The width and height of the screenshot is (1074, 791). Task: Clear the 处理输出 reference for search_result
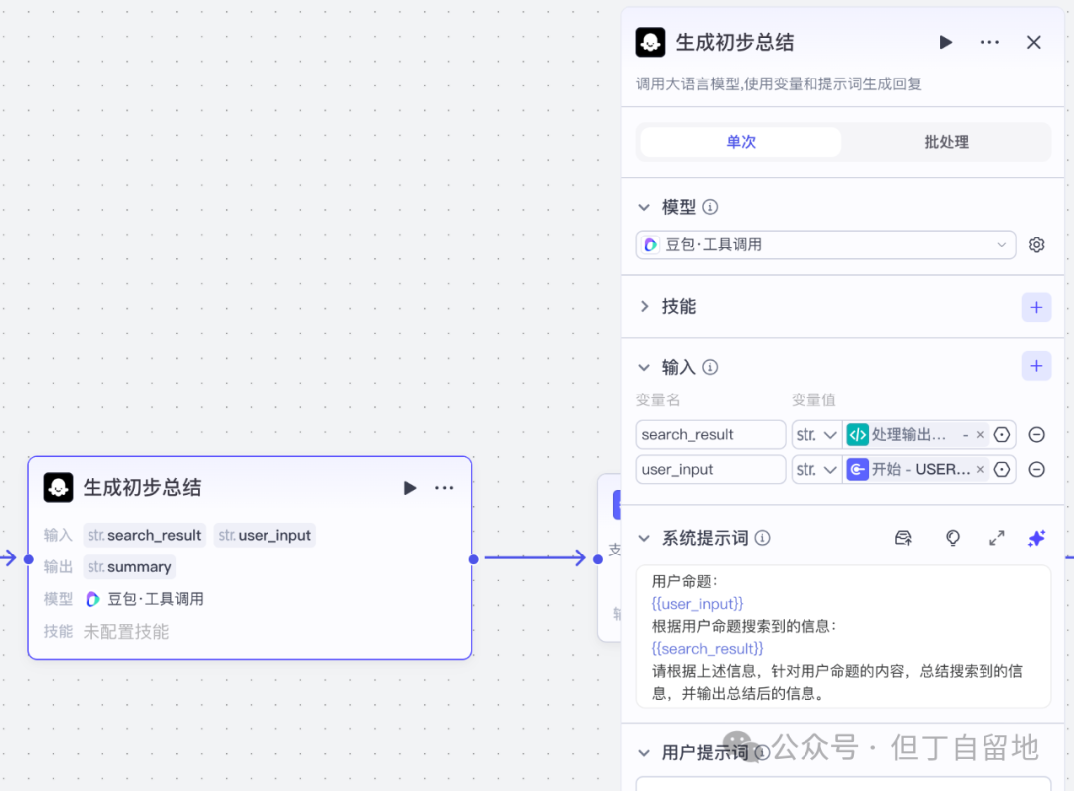click(x=980, y=434)
